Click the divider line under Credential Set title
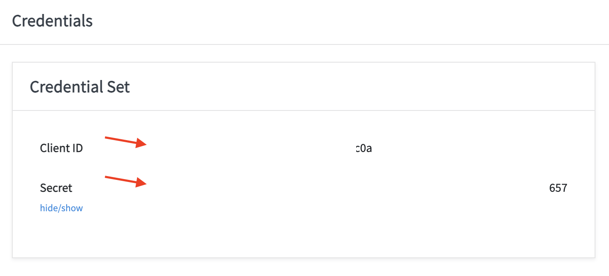 pyautogui.click(x=304, y=110)
